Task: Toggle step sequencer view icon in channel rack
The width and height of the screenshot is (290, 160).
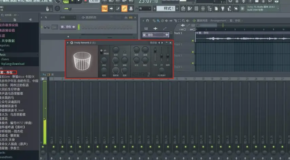Action: (x=131, y=17)
